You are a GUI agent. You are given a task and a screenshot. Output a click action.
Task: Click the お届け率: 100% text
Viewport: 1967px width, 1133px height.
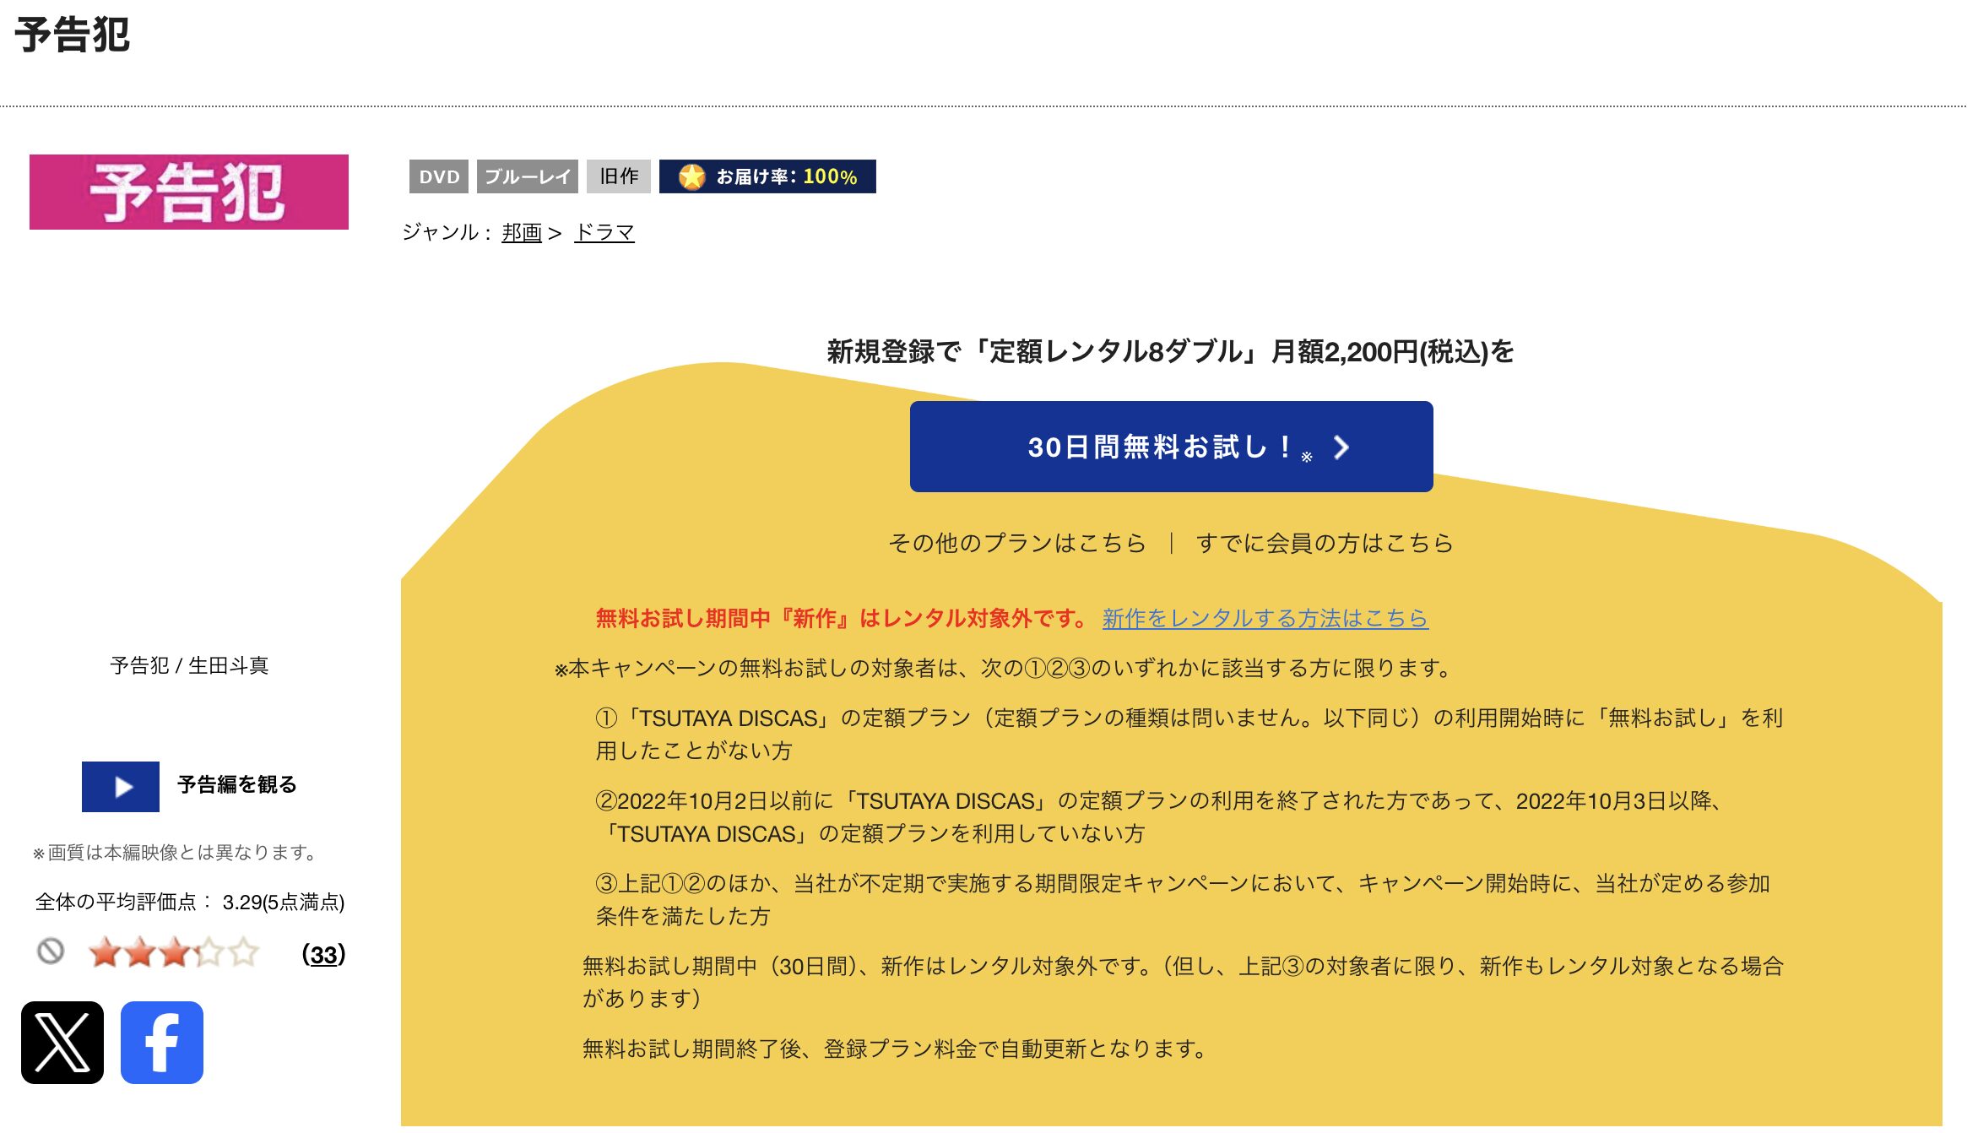point(787,176)
